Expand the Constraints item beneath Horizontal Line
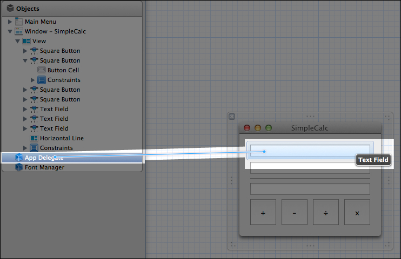The height and width of the screenshot is (259, 401). coord(25,148)
